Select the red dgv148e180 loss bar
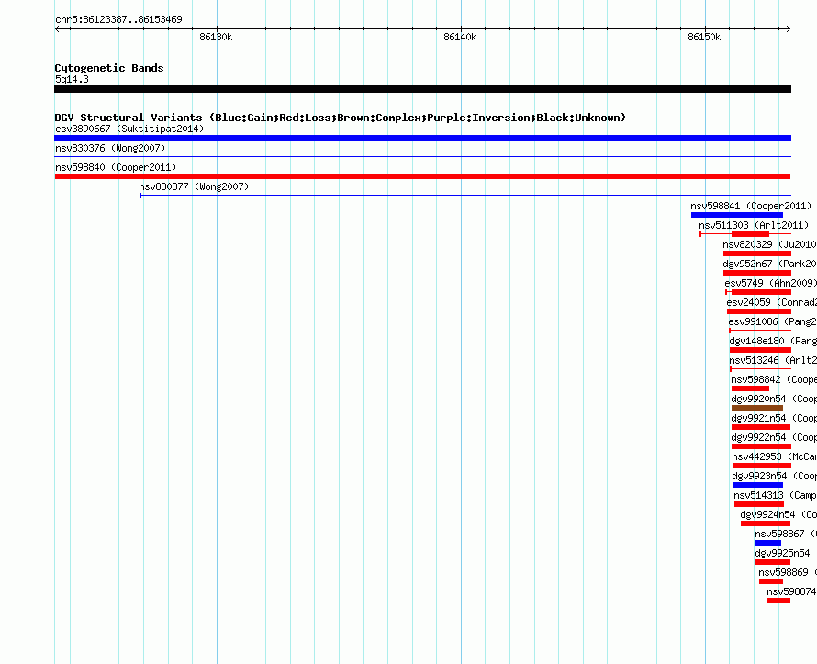817x664 pixels. (x=760, y=350)
